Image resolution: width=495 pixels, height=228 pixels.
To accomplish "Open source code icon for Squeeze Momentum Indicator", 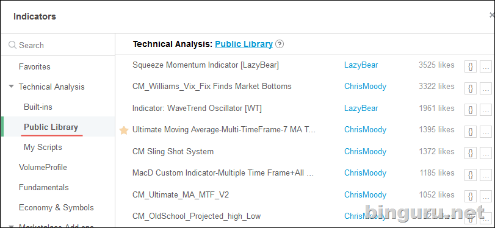I will tap(471, 67).
